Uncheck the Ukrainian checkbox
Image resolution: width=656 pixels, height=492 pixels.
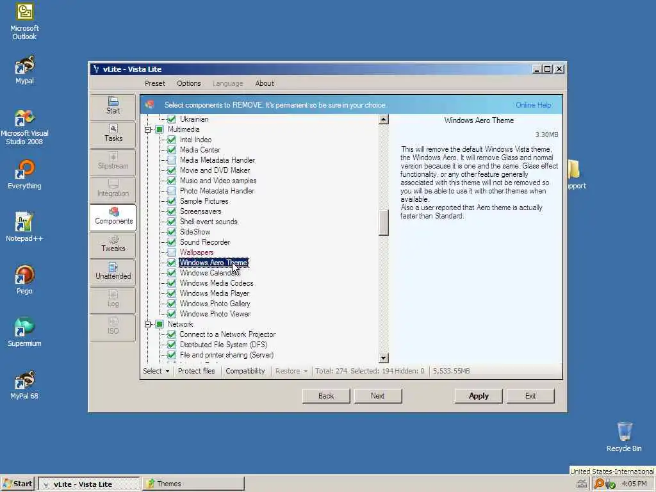[x=172, y=119]
